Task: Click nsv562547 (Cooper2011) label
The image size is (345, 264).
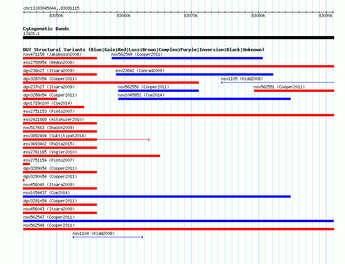Action: click(x=49, y=217)
